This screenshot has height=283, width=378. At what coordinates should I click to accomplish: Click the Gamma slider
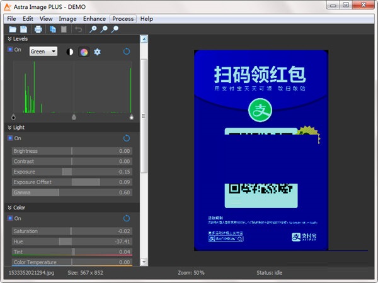point(72,192)
